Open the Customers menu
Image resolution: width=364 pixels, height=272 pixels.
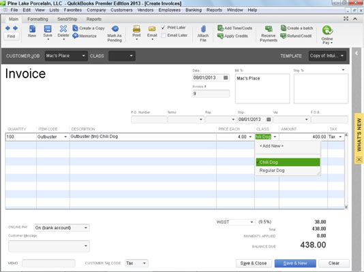(121, 10)
